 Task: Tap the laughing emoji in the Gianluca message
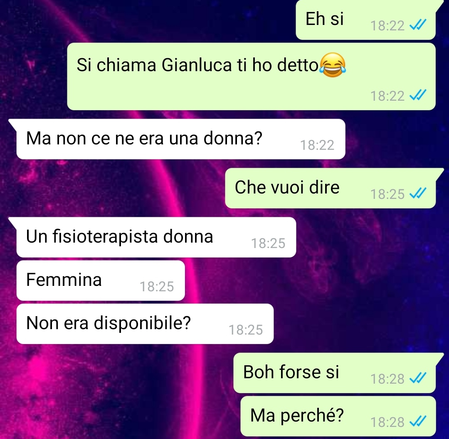click(333, 65)
